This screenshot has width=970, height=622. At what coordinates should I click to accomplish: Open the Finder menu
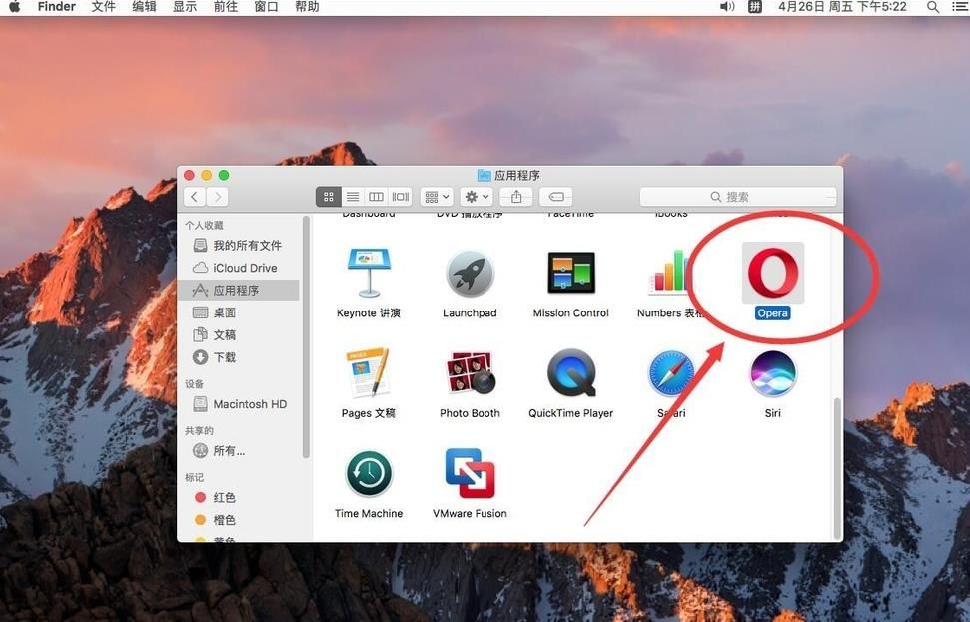click(56, 7)
